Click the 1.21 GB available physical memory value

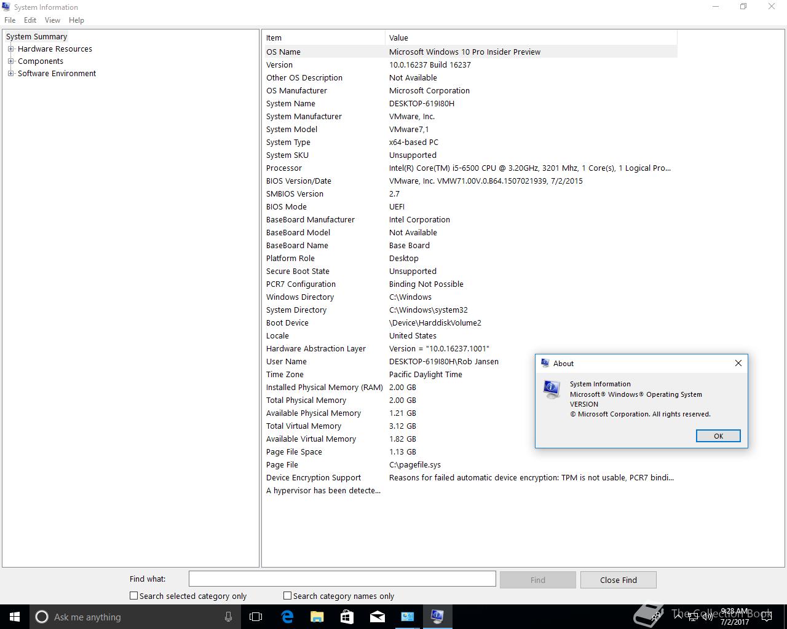coord(402,413)
